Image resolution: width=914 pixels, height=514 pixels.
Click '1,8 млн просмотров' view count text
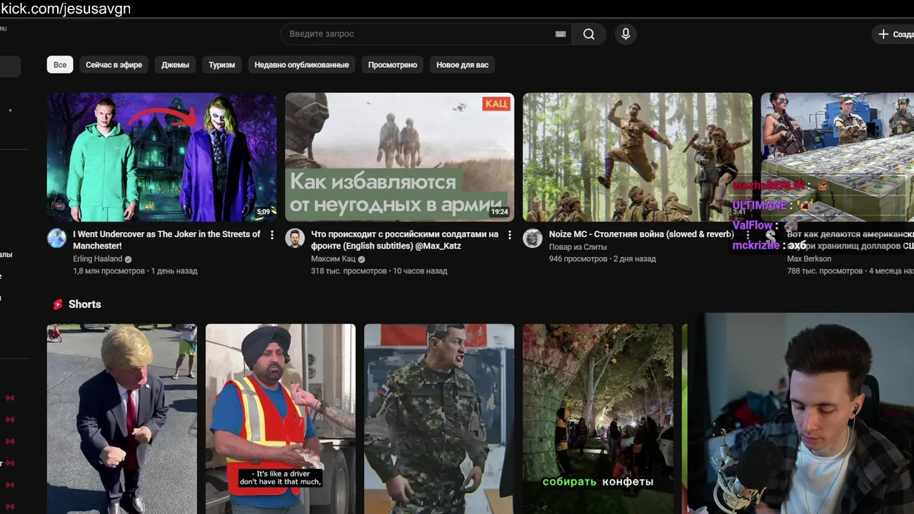coord(110,271)
